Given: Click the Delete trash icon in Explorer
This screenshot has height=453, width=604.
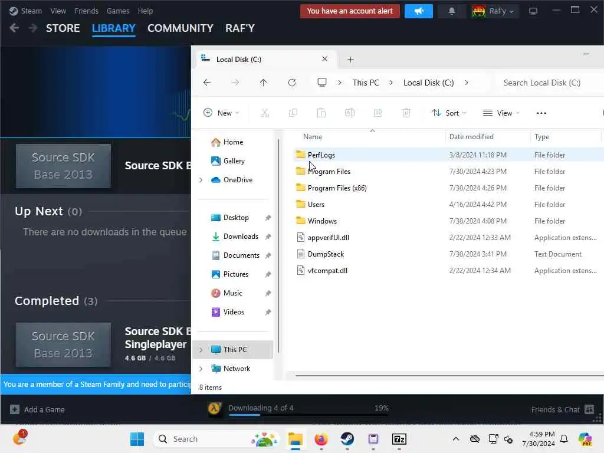Looking at the screenshot, I should [x=406, y=113].
